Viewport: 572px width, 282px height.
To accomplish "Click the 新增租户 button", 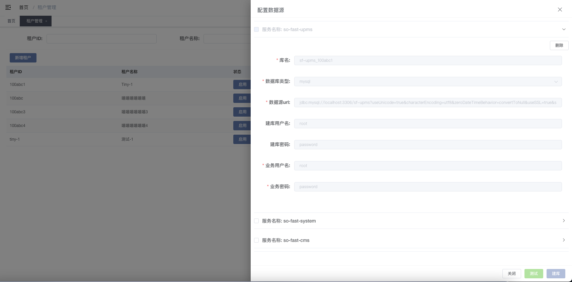I will tap(23, 58).
